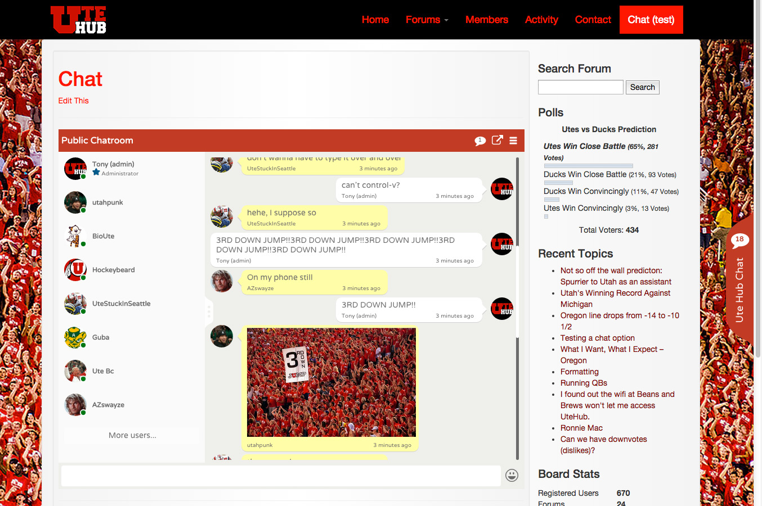This screenshot has height=506, width=762.
Task: Click Tony (admin) avatar in user list
Action: pyautogui.click(x=75, y=169)
